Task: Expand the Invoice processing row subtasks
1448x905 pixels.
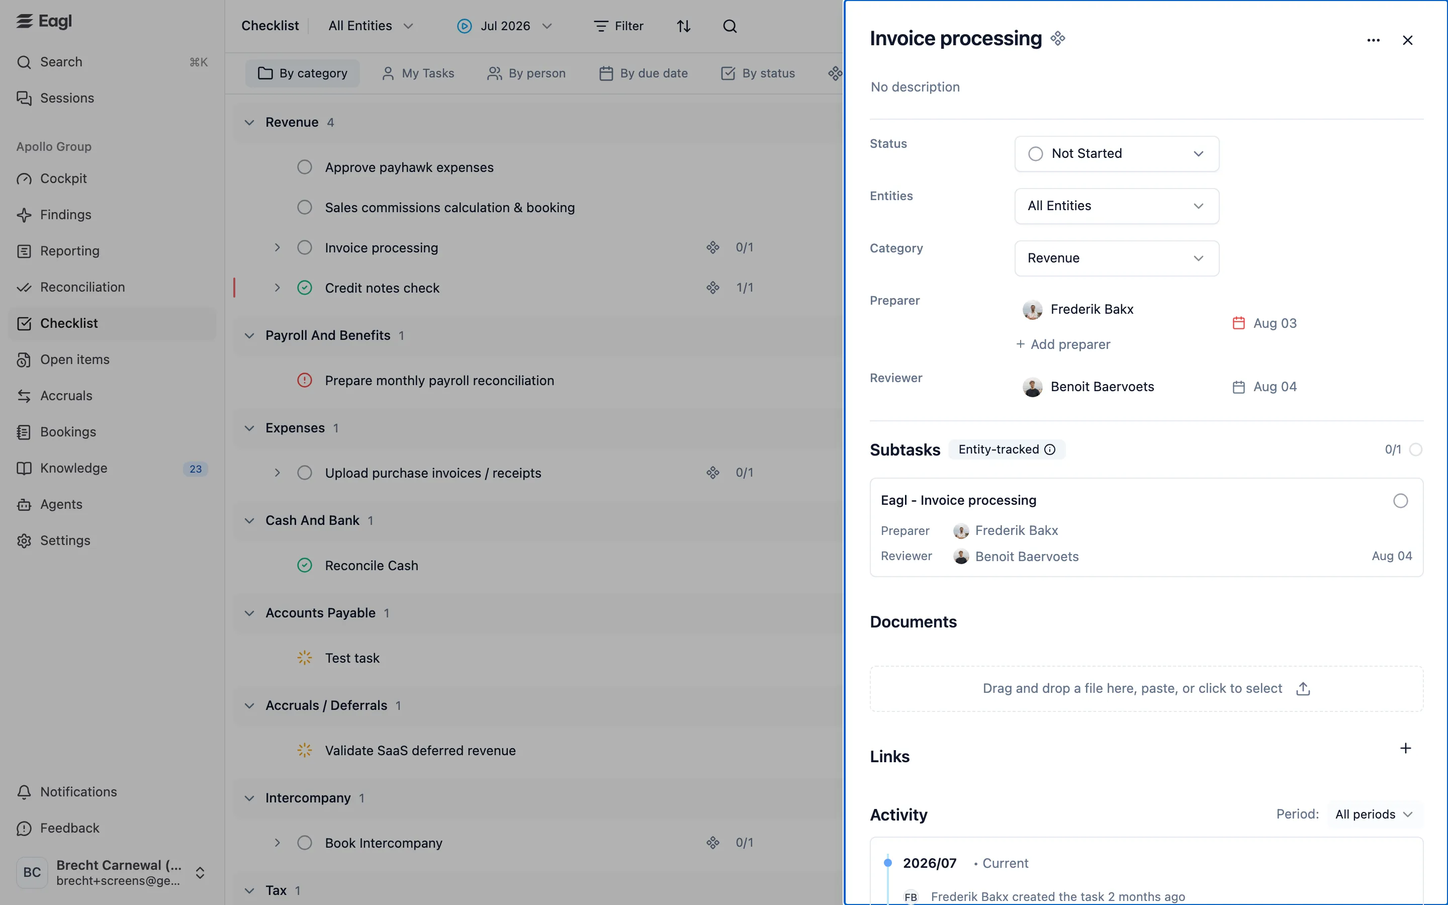Action: 277,247
